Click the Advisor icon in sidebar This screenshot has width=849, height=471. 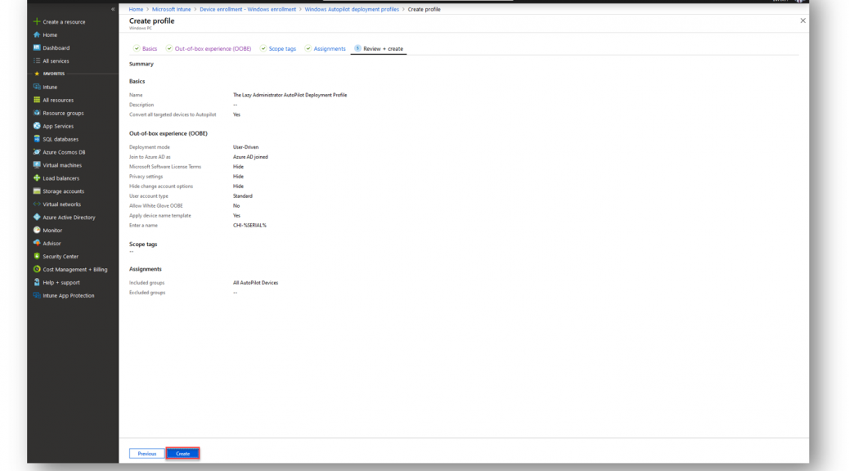click(37, 243)
